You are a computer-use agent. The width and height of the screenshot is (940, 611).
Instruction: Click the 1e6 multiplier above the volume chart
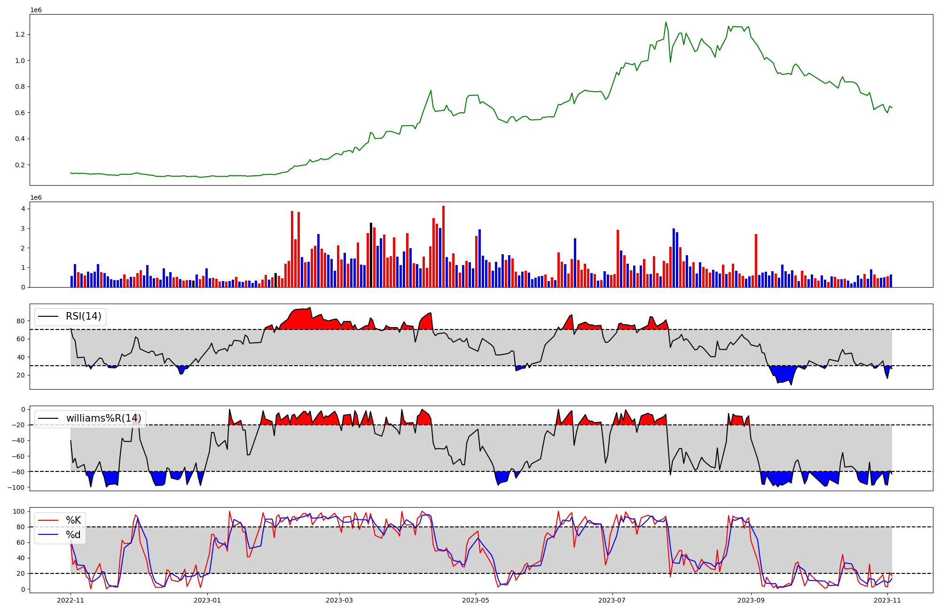click(x=36, y=198)
